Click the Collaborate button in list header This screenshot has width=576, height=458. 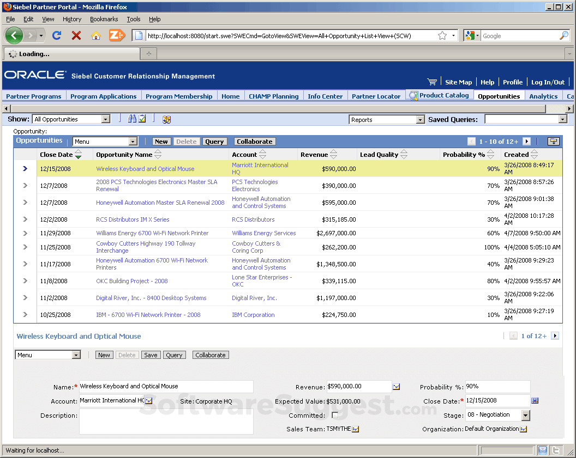click(x=254, y=142)
